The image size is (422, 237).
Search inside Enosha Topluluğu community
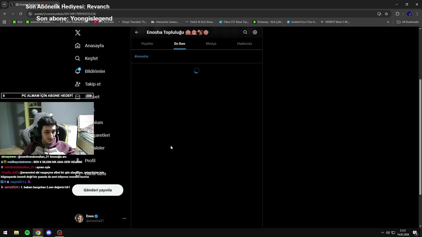click(245, 32)
